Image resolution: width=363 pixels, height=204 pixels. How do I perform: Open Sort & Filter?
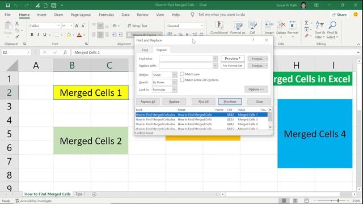(320, 30)
